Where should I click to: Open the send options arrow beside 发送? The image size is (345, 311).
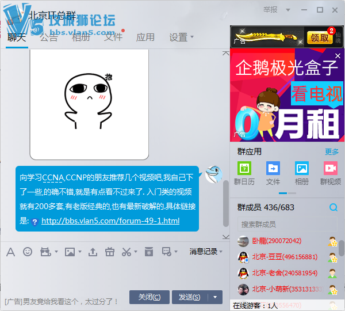(x=216, y=297)
